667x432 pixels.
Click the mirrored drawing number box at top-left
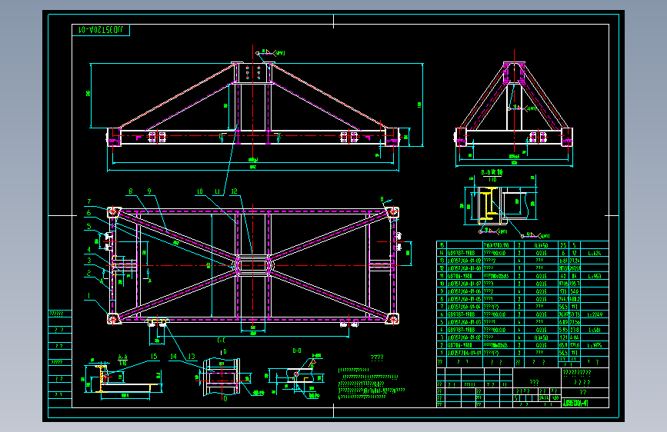click(101, 30)
